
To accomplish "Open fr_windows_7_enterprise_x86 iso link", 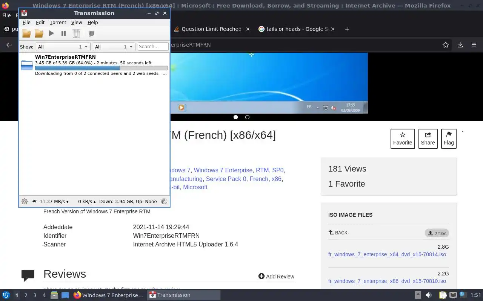I will [387, 281].
